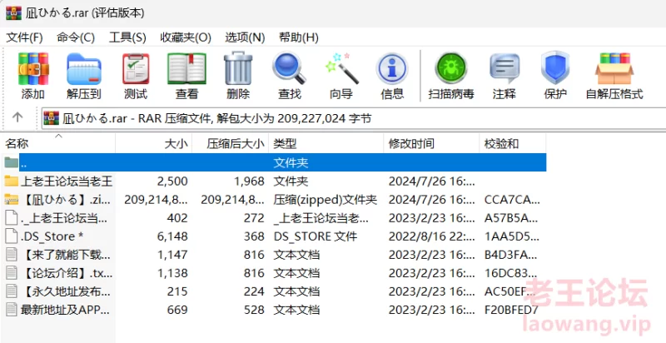Select the .DS_Store * file name

52,236
